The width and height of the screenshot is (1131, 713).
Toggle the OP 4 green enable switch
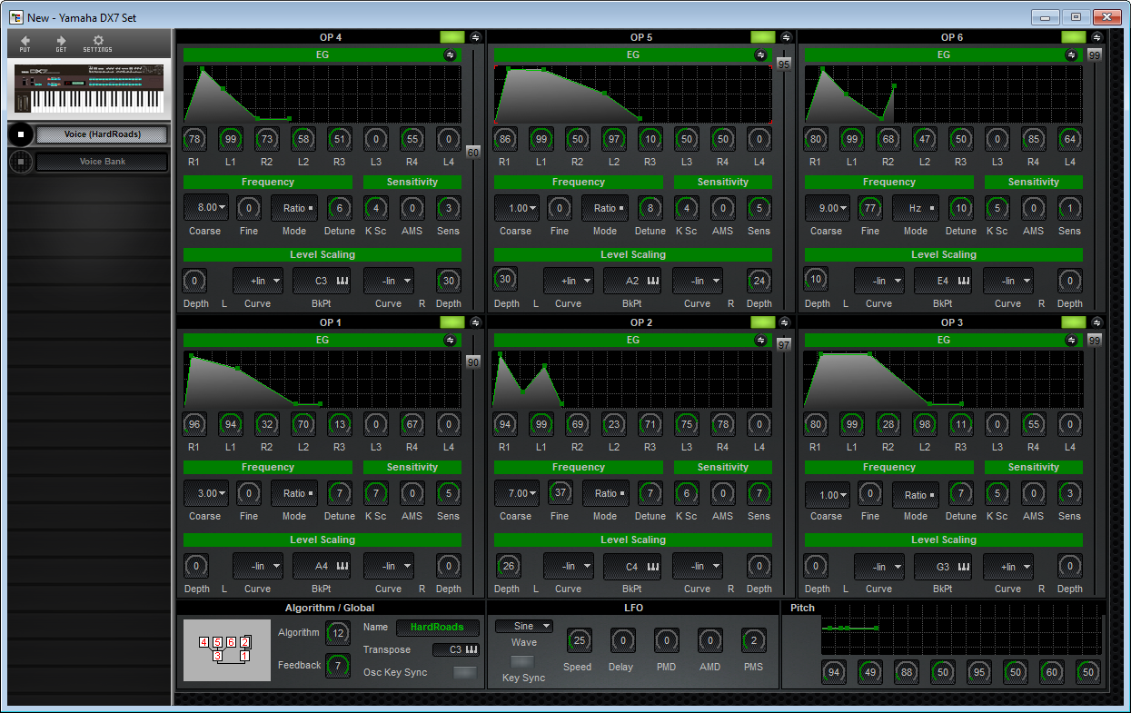tap(452, 37)
